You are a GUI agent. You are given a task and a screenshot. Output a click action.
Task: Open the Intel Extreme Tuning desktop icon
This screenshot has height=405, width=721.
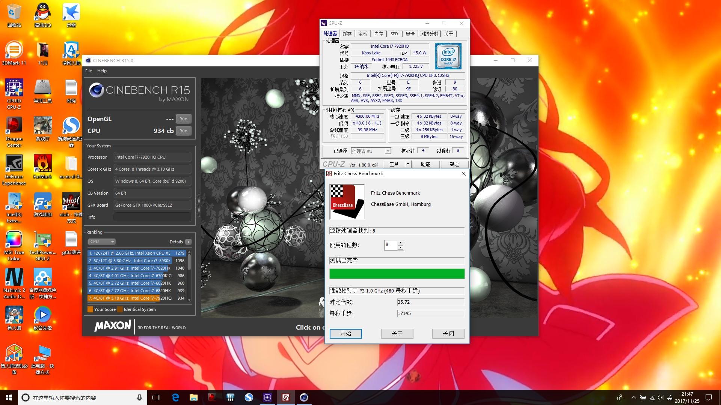point(14,208)
